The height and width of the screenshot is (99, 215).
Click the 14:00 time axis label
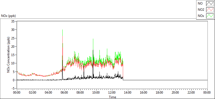pyautogui.click(x=128, y=93)
